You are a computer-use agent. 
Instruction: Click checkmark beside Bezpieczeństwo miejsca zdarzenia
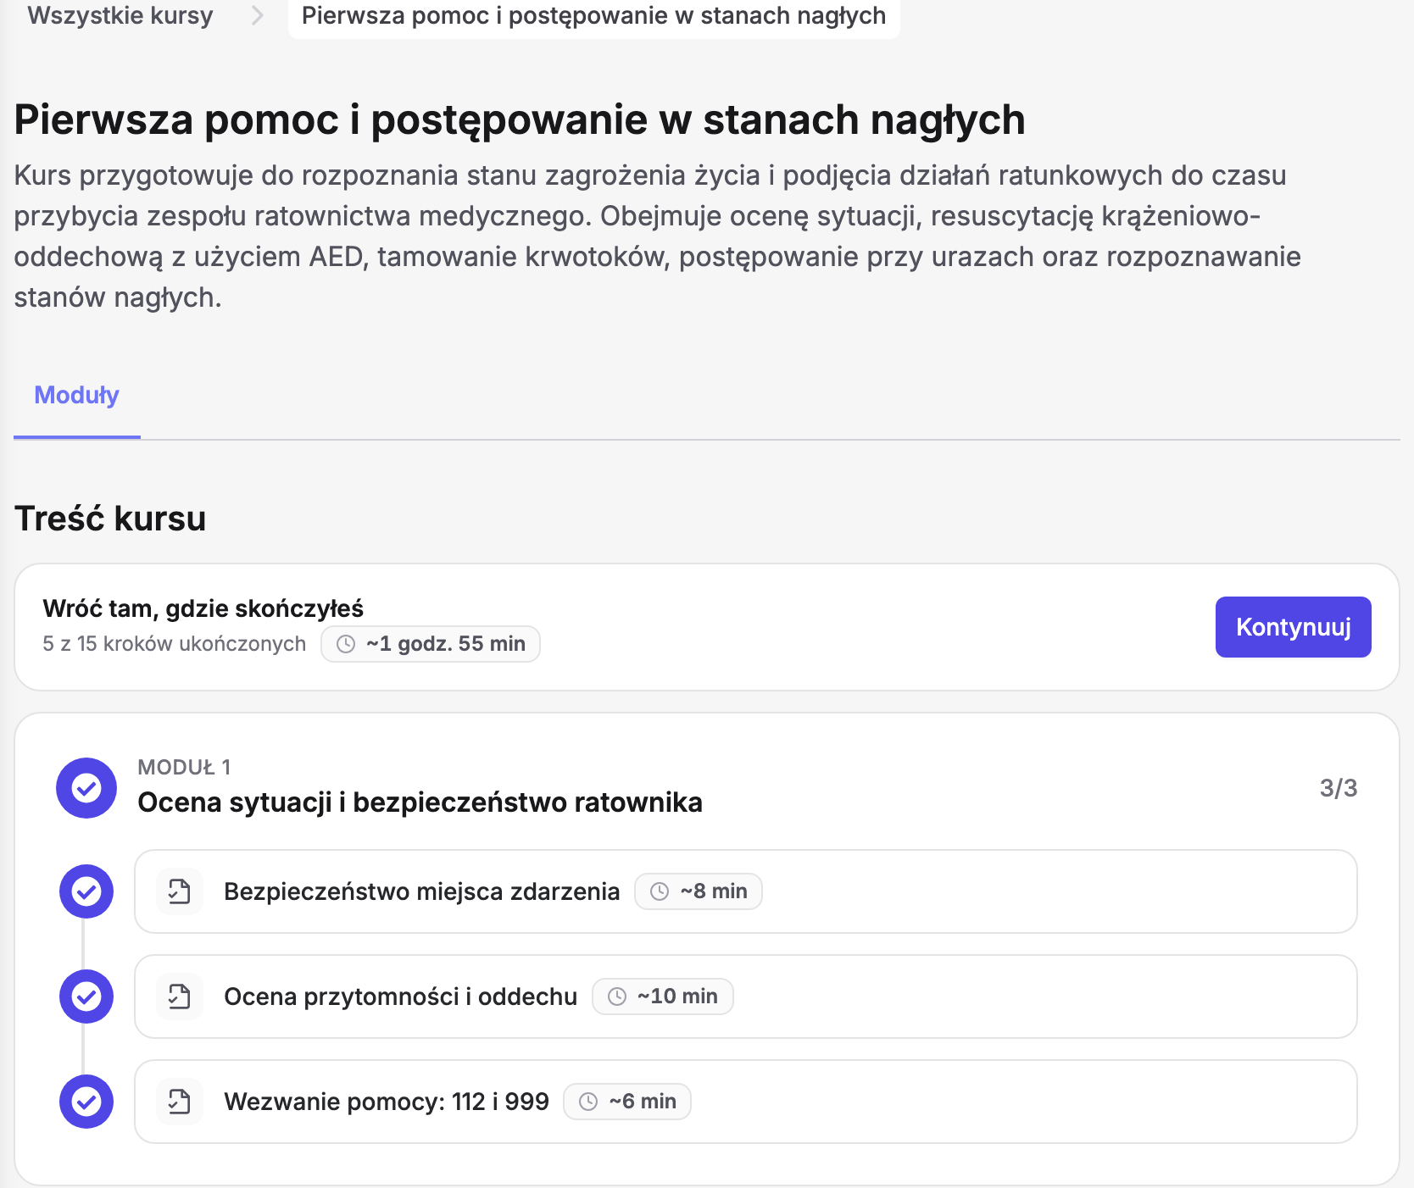(x=86, y=891)
